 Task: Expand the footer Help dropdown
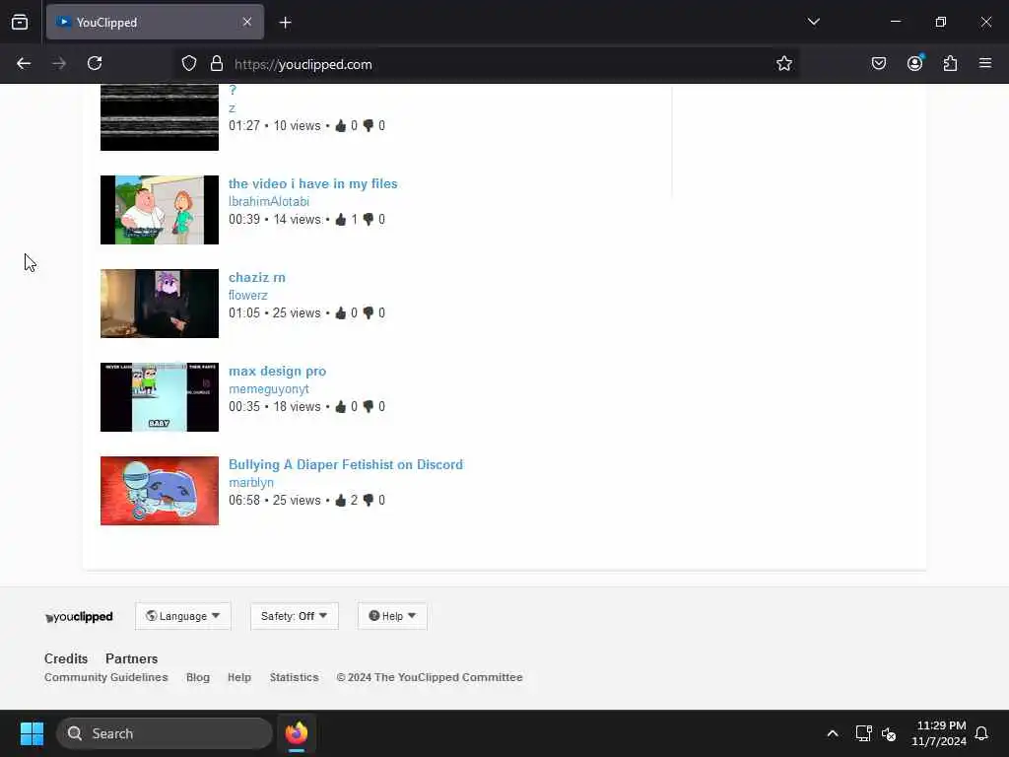392,616
